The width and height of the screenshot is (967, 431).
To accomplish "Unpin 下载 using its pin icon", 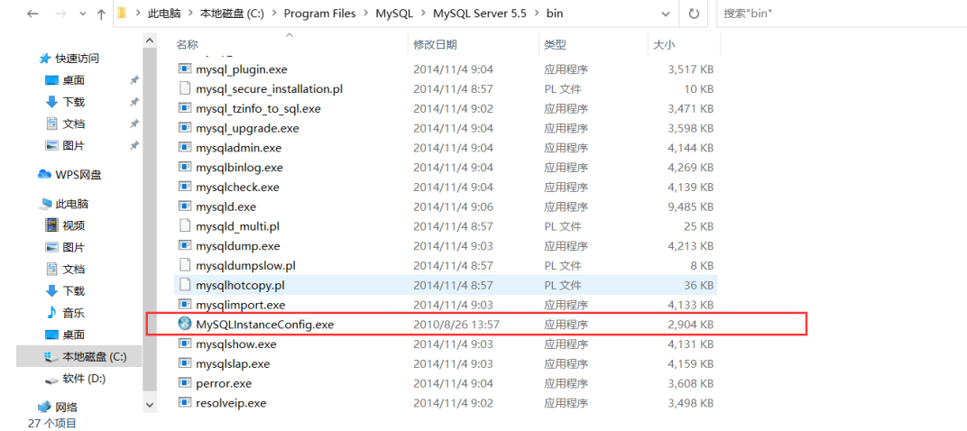I will click(134, 102).
